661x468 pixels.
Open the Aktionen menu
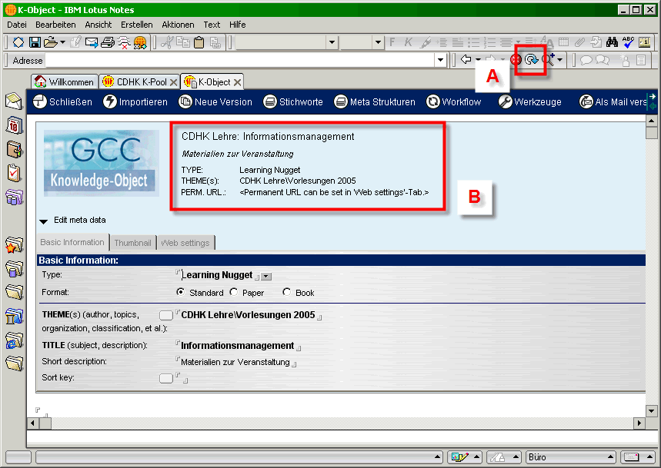(x=178, y=25)
